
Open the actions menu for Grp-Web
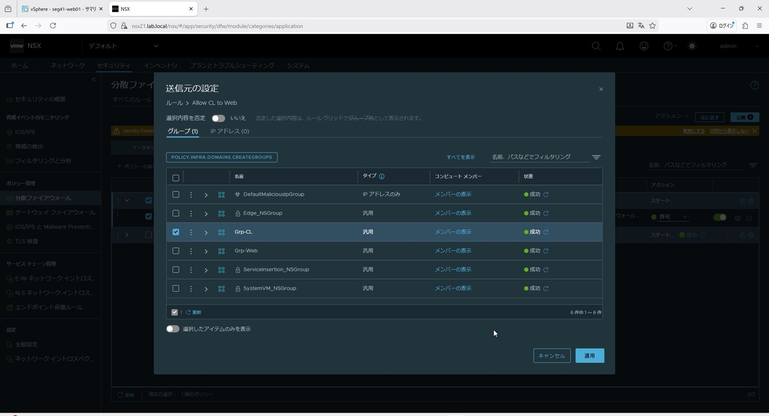click(191, 251)
